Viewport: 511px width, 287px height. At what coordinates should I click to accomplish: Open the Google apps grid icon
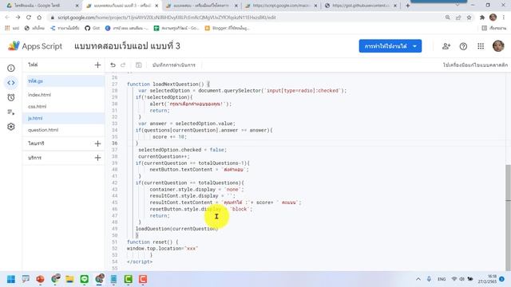pyautogui.click(x=481, y=46)
